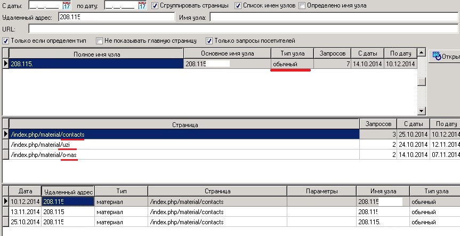Click the 'Открыть' button icon

click(437, 56)
